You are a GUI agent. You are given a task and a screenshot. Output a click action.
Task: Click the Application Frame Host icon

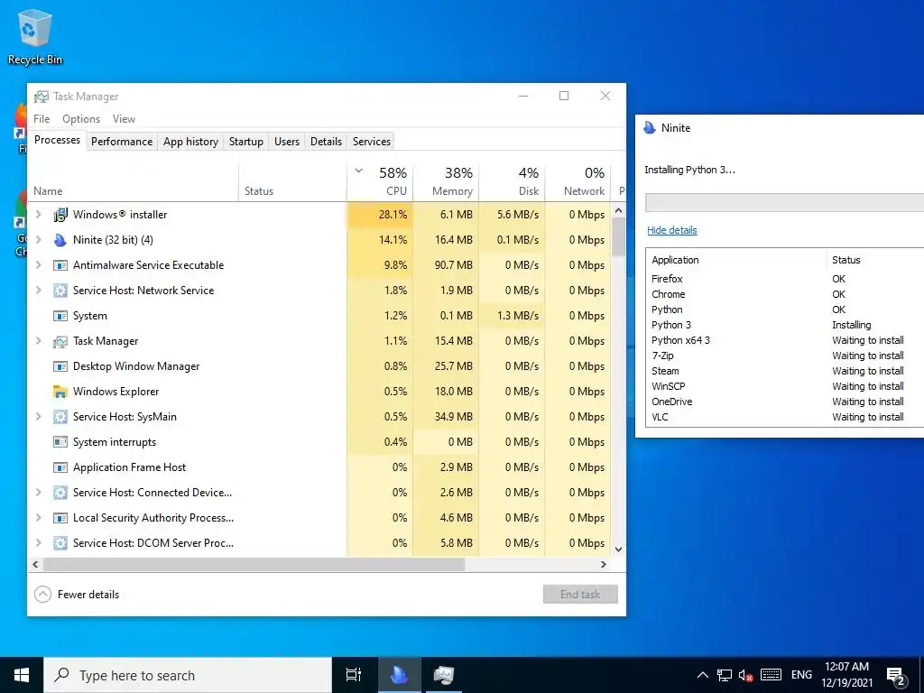60,467
